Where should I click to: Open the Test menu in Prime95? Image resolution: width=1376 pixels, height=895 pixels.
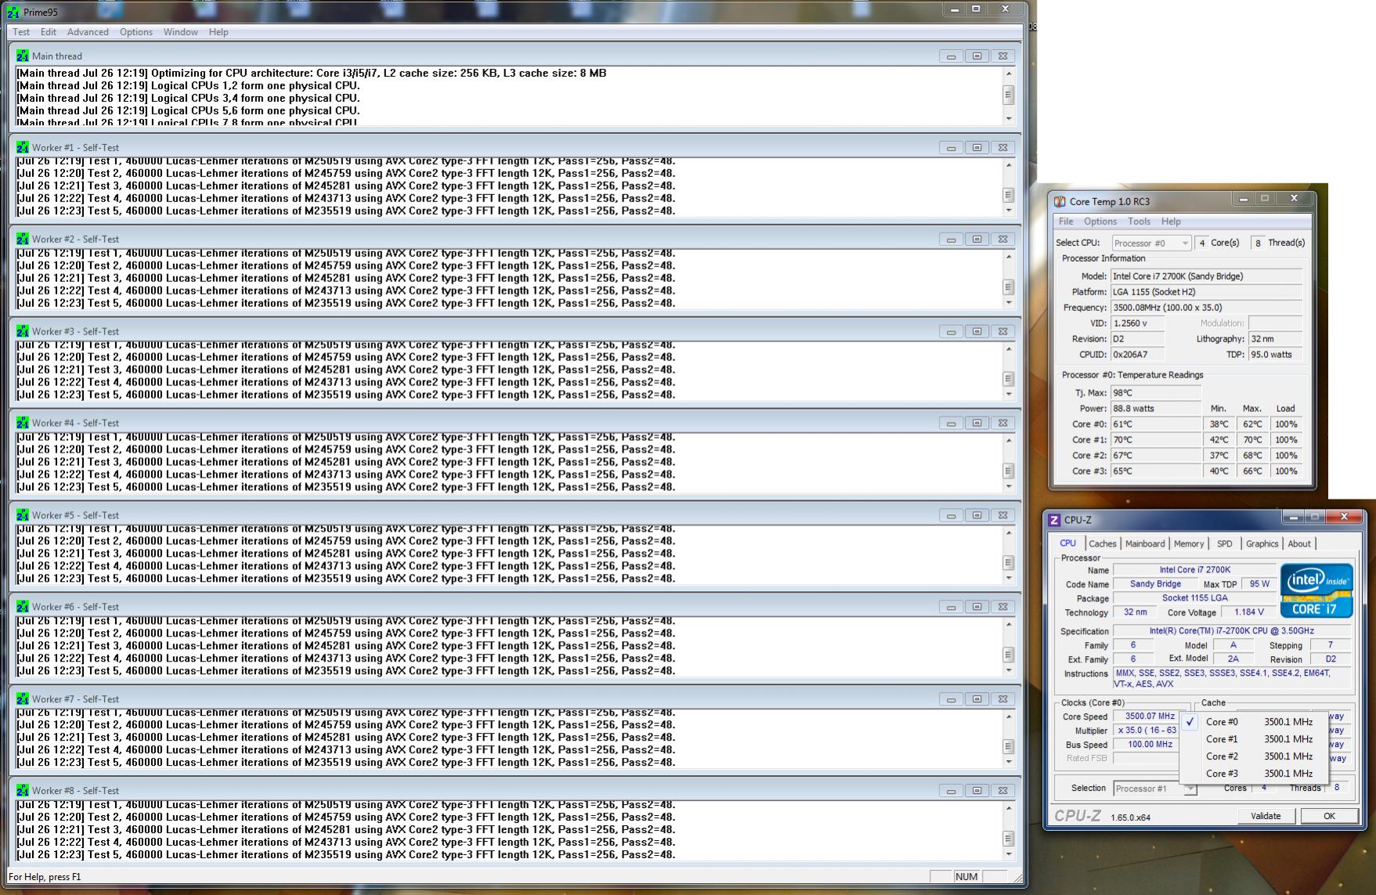[x=21, y=32]
